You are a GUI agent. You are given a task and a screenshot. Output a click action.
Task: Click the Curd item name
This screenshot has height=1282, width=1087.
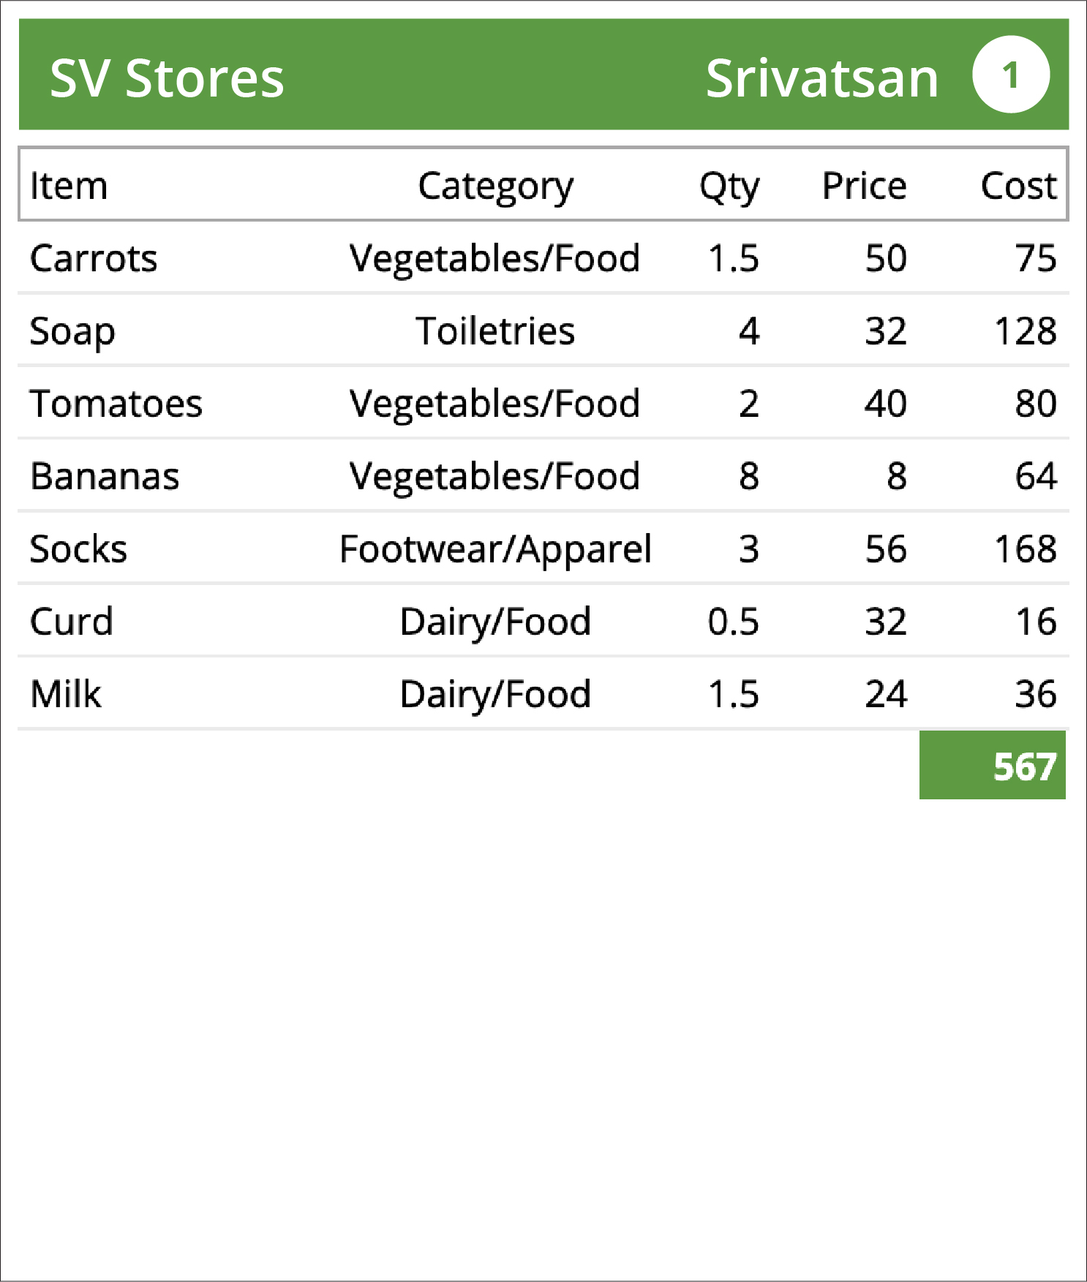tap(72, 621)
